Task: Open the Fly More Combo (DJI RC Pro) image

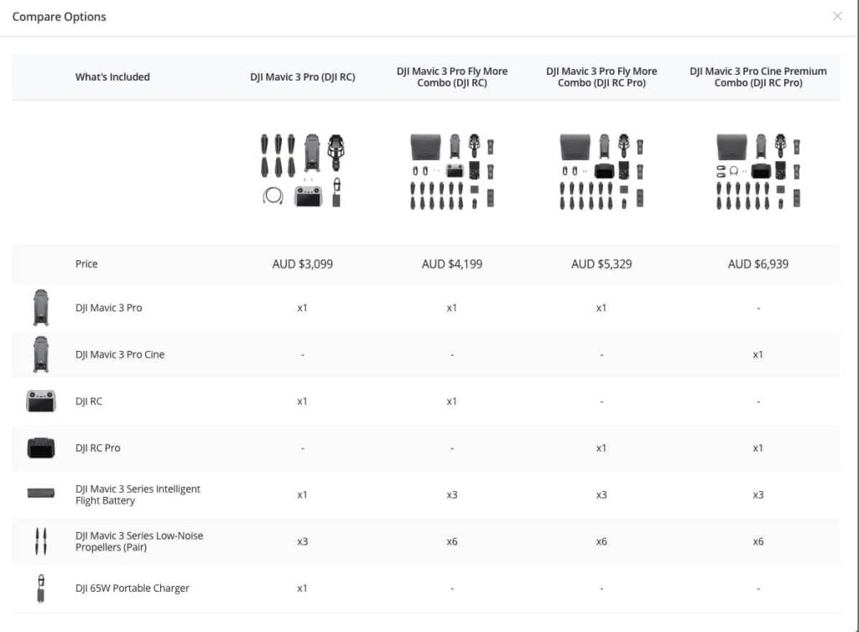Action: tap(601, 170)
